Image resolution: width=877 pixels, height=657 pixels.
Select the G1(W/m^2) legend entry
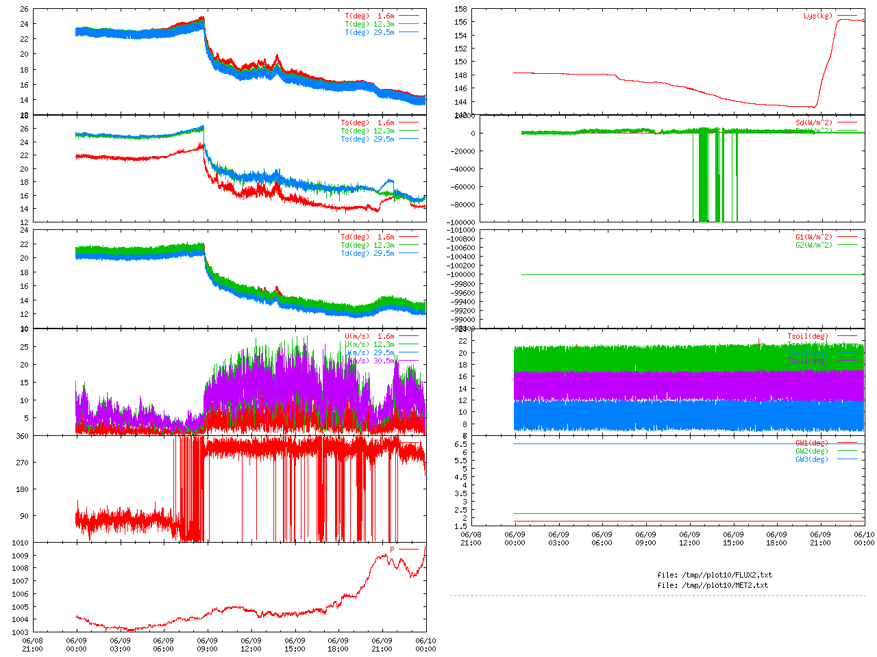(814, 237)
